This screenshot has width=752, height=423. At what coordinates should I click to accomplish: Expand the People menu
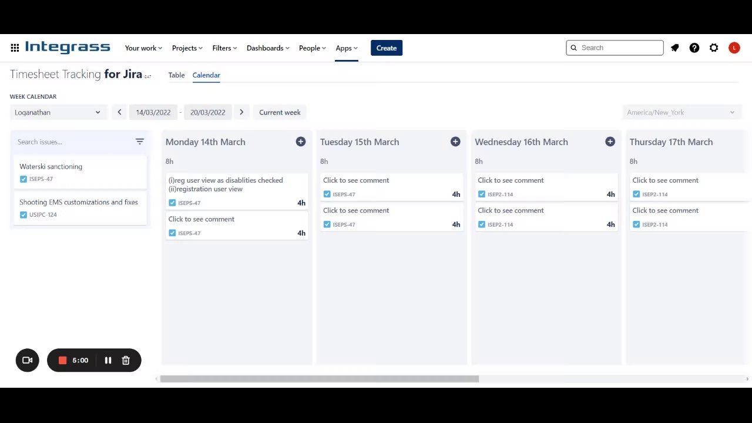312,48
